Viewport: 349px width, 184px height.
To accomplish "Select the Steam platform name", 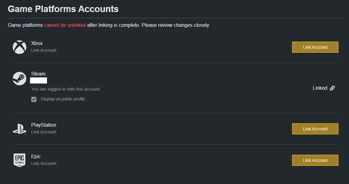I will [x=38, y=74].
